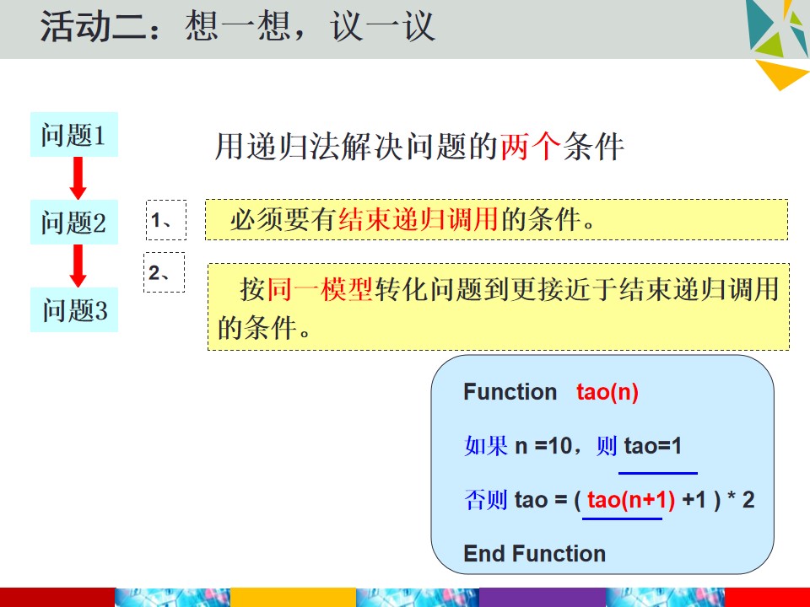
Task: Click the slide title 活动二：想一想，议一议
Action: click(x=238, y=26)
